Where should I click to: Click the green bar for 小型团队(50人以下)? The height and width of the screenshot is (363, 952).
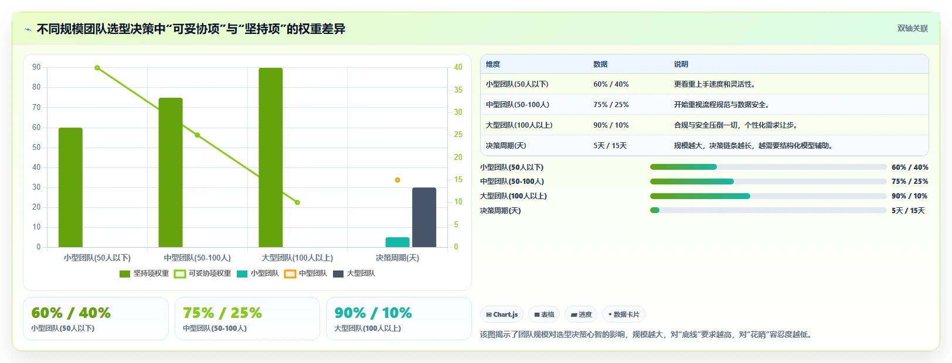pos(70,187)
